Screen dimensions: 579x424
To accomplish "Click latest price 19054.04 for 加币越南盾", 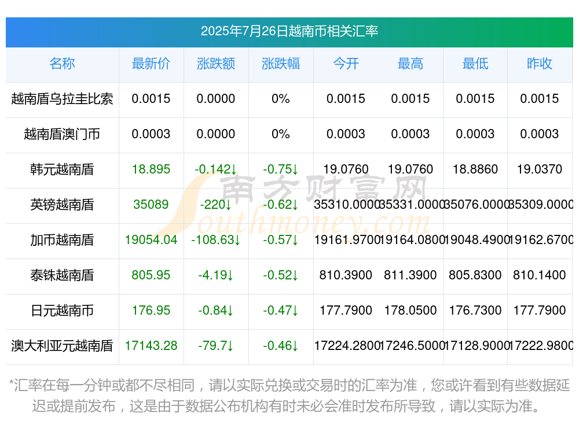I will point(151,240).
